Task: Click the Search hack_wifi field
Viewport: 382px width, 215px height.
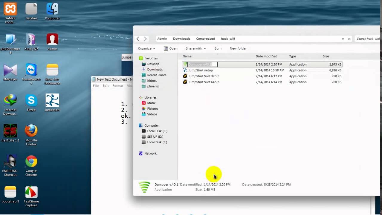Action: pos(368,39)
